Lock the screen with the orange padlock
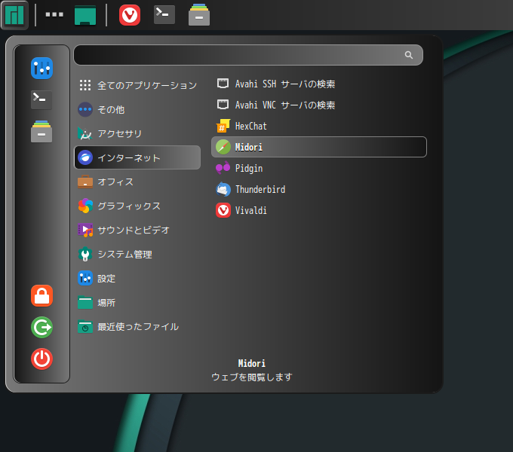Screen dimensions: 513x452 42,295
